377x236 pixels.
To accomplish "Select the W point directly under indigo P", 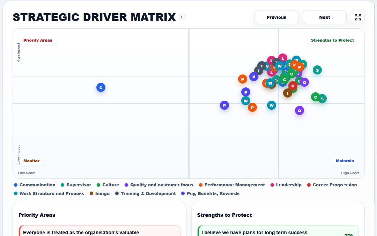I will [246, 101].
